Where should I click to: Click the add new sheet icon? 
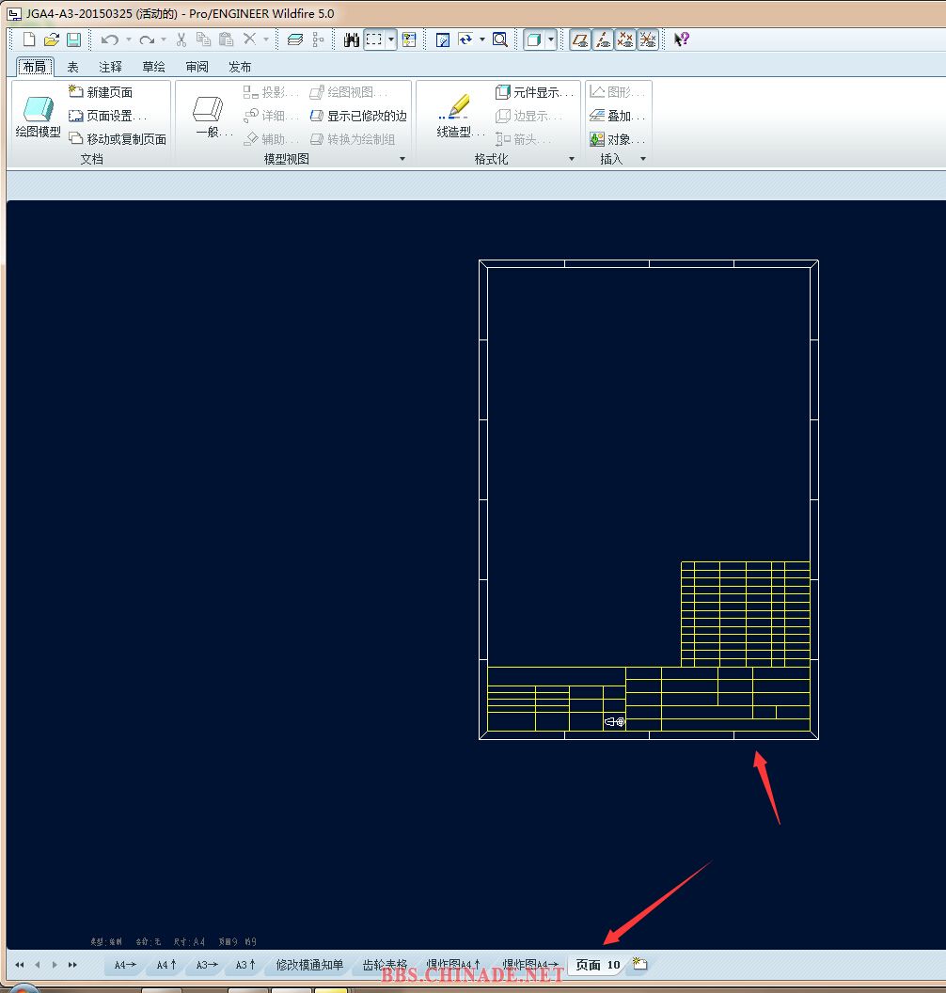click(639, 964)
